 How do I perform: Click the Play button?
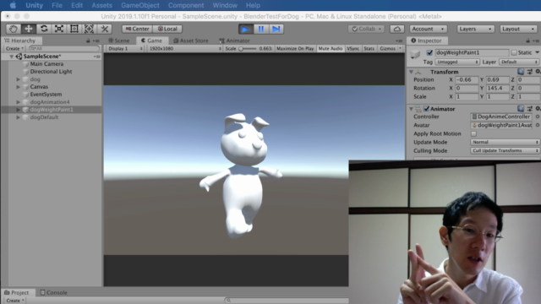tap(246, 29)
